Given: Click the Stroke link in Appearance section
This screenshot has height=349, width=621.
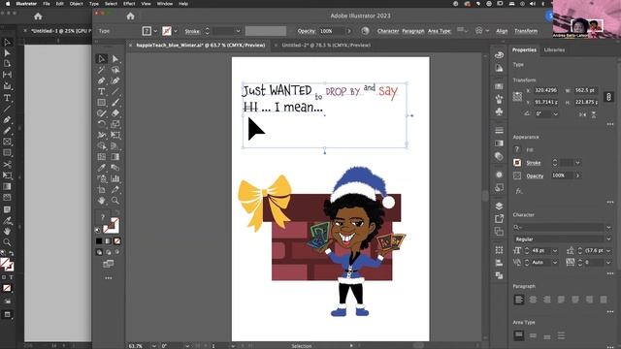Looking at the screenshot, I should [x=534, y=163].
